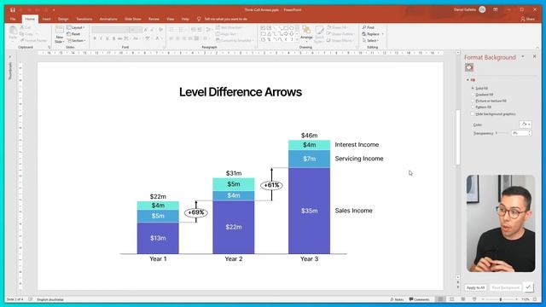Open the Notes pane from the status bar
This screenshot has width=546, height=307.
click(x=397, y=299)
